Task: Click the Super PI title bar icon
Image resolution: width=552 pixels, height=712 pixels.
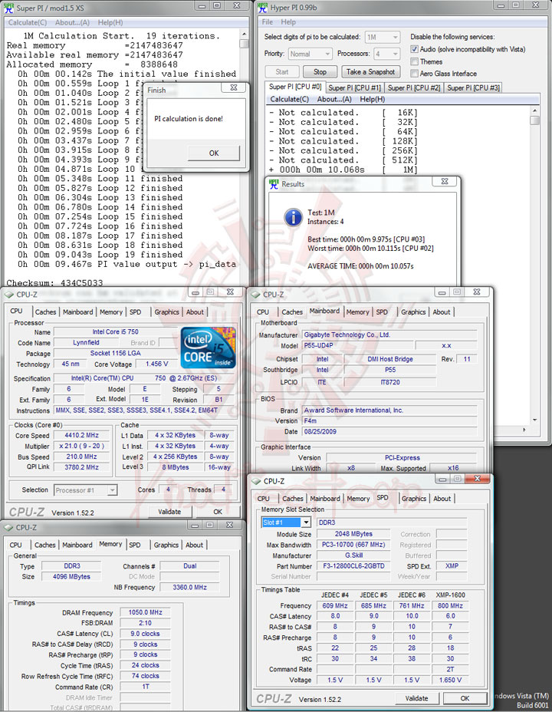Action: (x=9, y=8)
